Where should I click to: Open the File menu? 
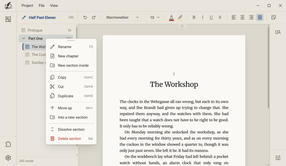(x=41, y=5)
